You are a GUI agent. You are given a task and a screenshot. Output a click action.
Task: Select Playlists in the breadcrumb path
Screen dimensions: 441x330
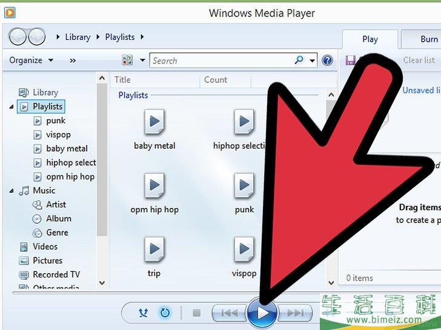coord(120,37)
